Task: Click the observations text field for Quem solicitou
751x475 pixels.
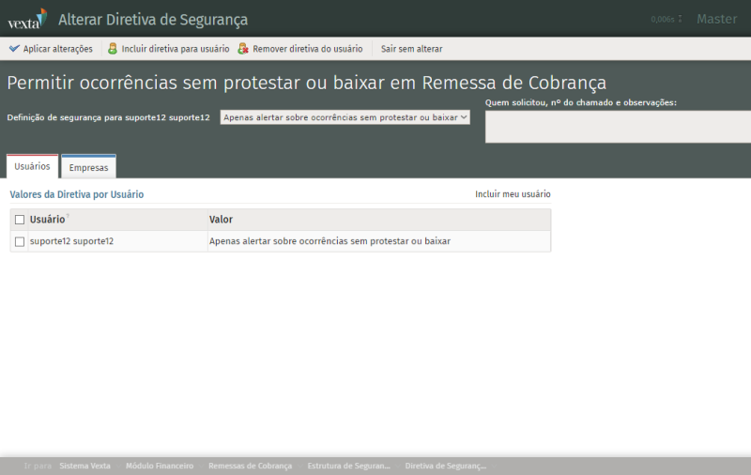Action: coord(618,127)
